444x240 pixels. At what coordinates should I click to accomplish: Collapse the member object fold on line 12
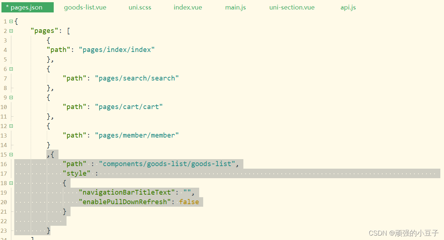point(11,126)
